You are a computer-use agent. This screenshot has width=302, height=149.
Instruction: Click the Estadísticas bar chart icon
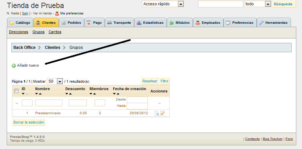click(x=139, y=23)
